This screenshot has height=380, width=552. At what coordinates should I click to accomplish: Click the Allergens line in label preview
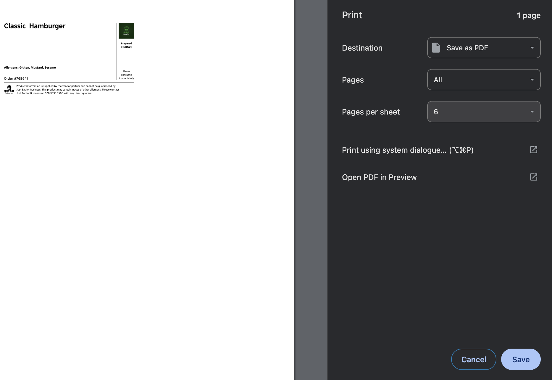(x=30, y=67)
